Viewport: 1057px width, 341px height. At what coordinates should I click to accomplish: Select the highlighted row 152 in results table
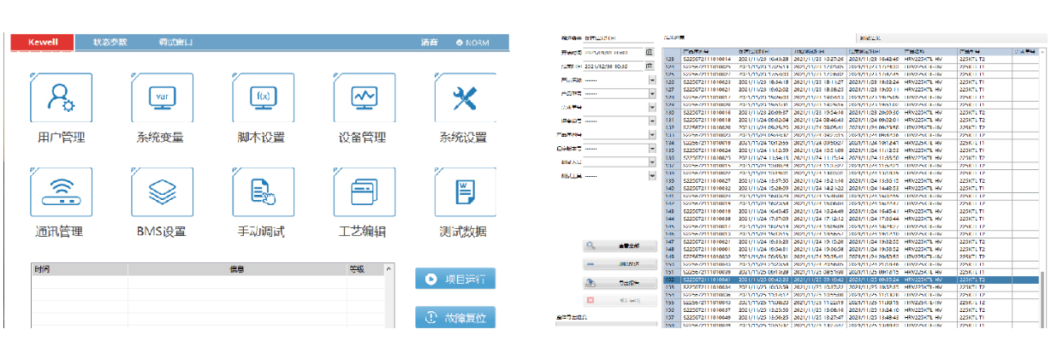pos(852,279)
